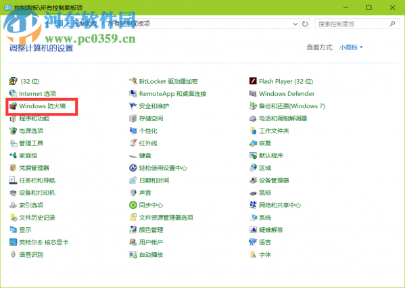Open the 日期和时间 icon
Image resolution: width=405 pixels, height=288 pixels.
tap(133, 181)
